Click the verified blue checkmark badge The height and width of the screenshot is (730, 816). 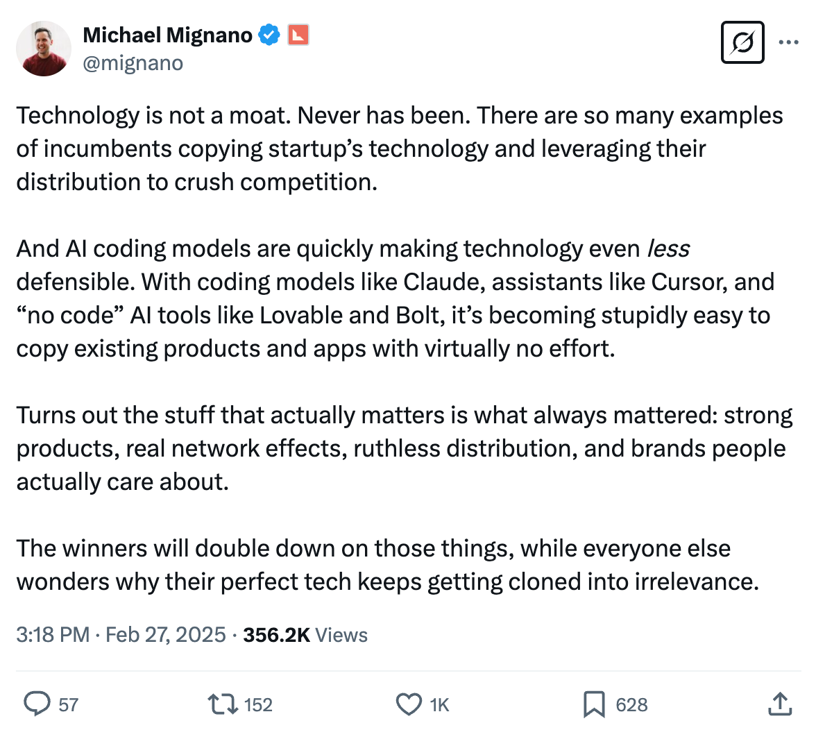click(270, 34)
